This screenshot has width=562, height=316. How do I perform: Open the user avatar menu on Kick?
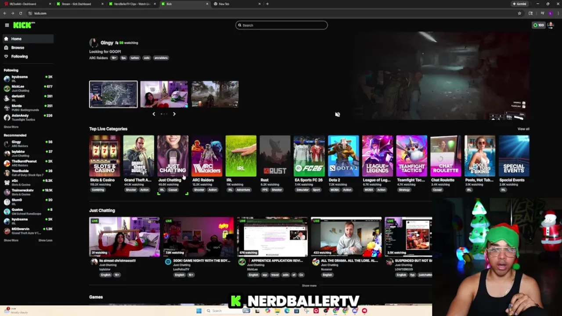[x=551, y=25]
